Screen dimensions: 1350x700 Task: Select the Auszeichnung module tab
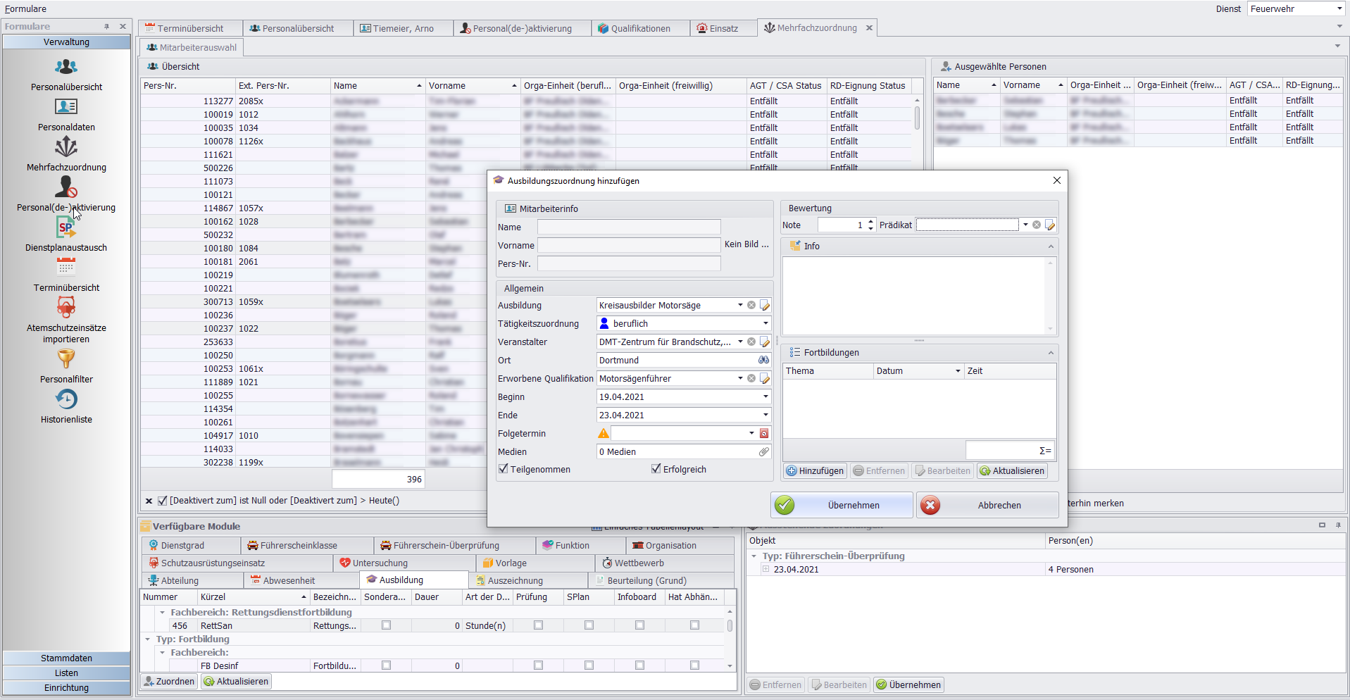pos(515,580)
